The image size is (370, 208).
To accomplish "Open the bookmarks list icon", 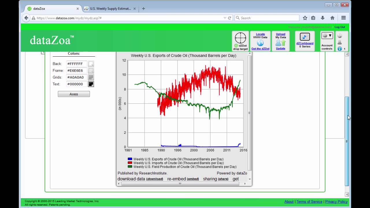I will 313,18.
